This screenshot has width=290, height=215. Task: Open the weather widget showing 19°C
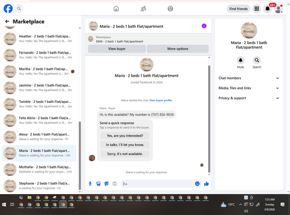pyautogui.click(x=228, y=205)
